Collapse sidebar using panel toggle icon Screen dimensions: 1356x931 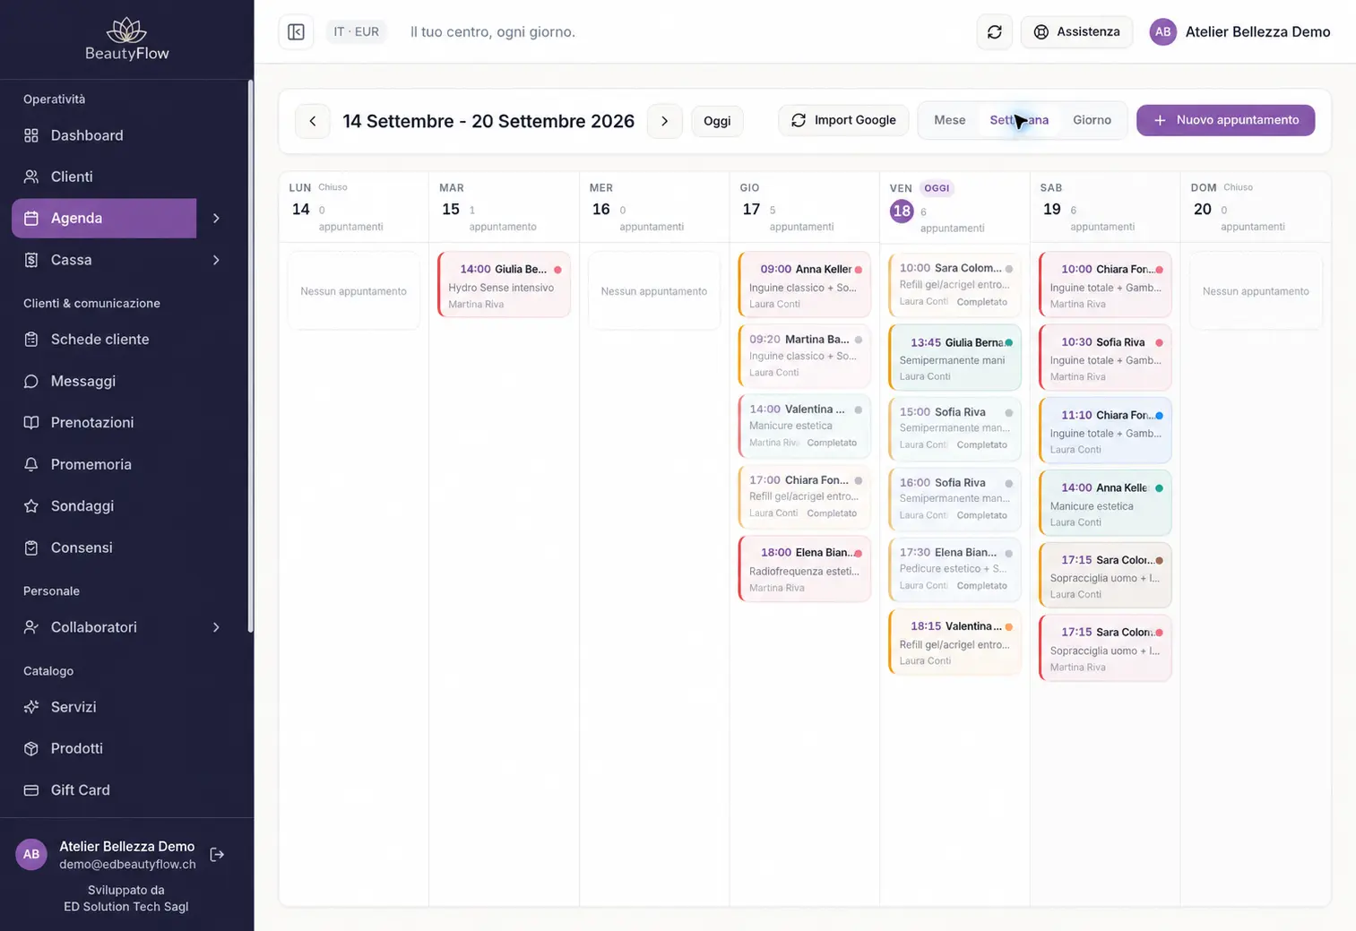click(x=296, y=32)
